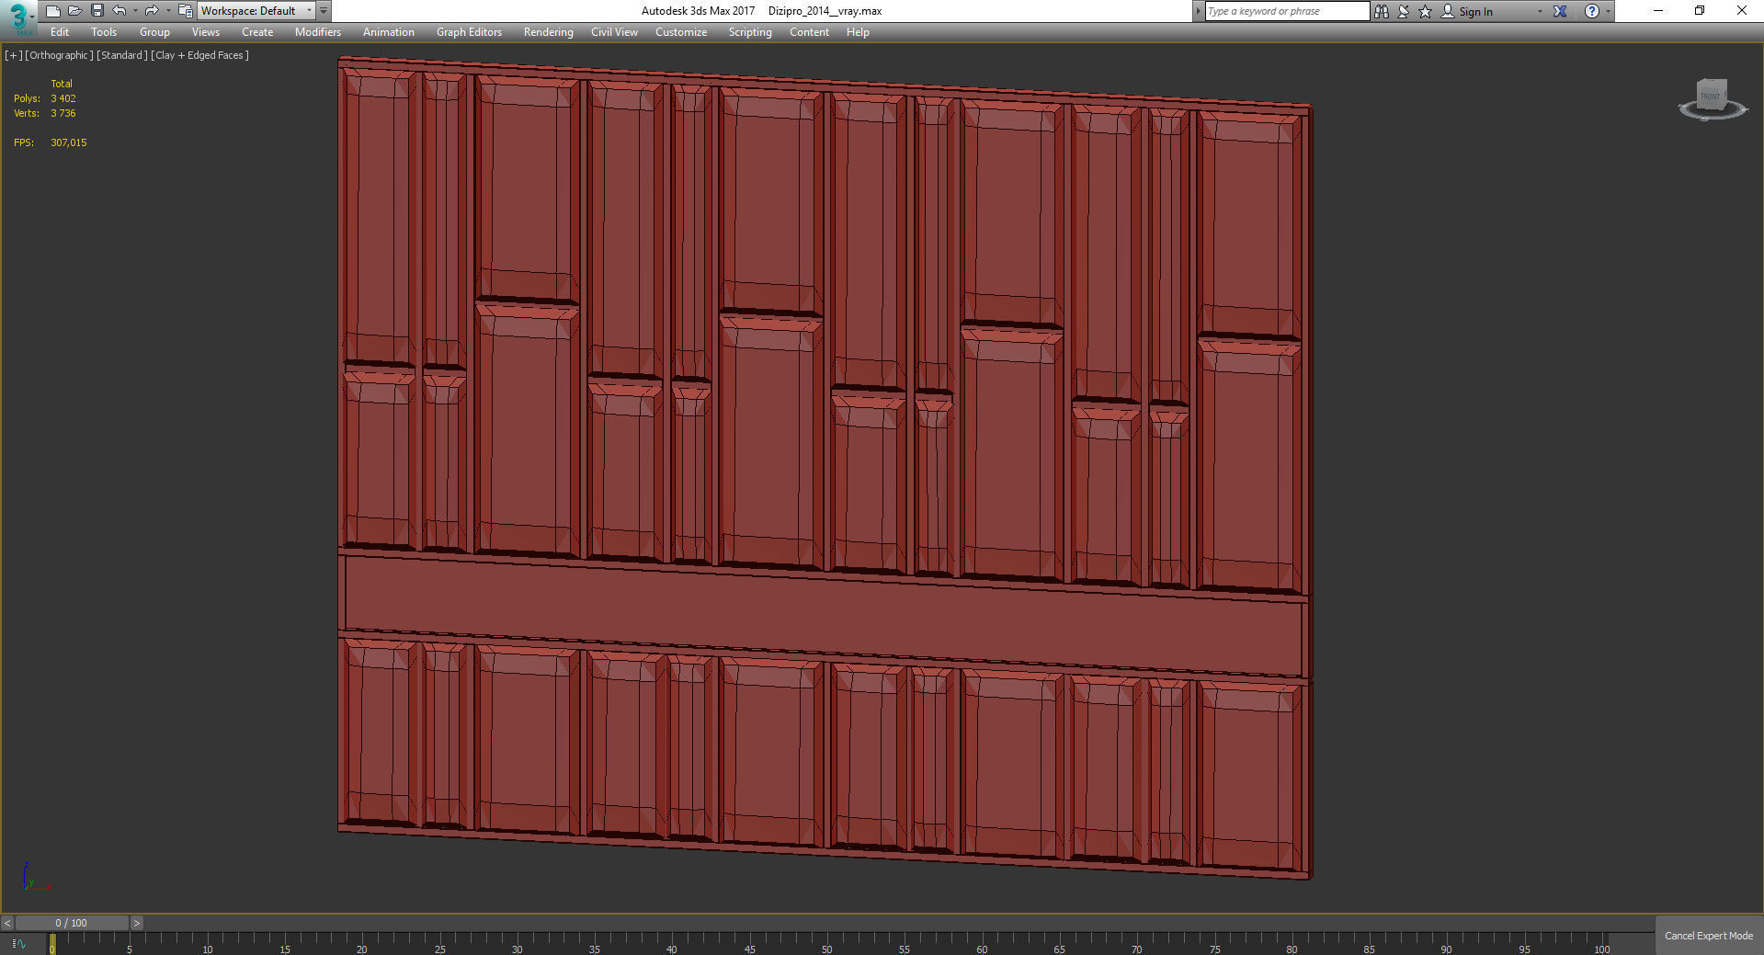The height and width of the screenshot is (955, 1764).
Task: Open the Create menu
Action: click(257, 32)
